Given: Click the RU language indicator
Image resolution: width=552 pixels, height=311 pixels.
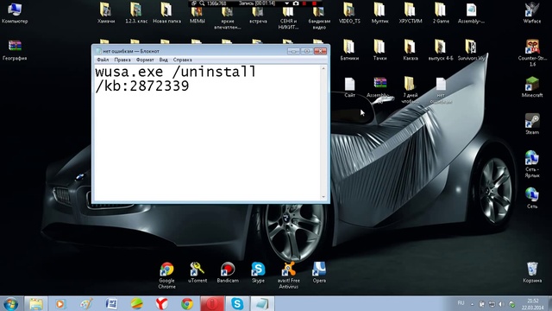Looking at the screenshot, I should click(x=461, y=303).
